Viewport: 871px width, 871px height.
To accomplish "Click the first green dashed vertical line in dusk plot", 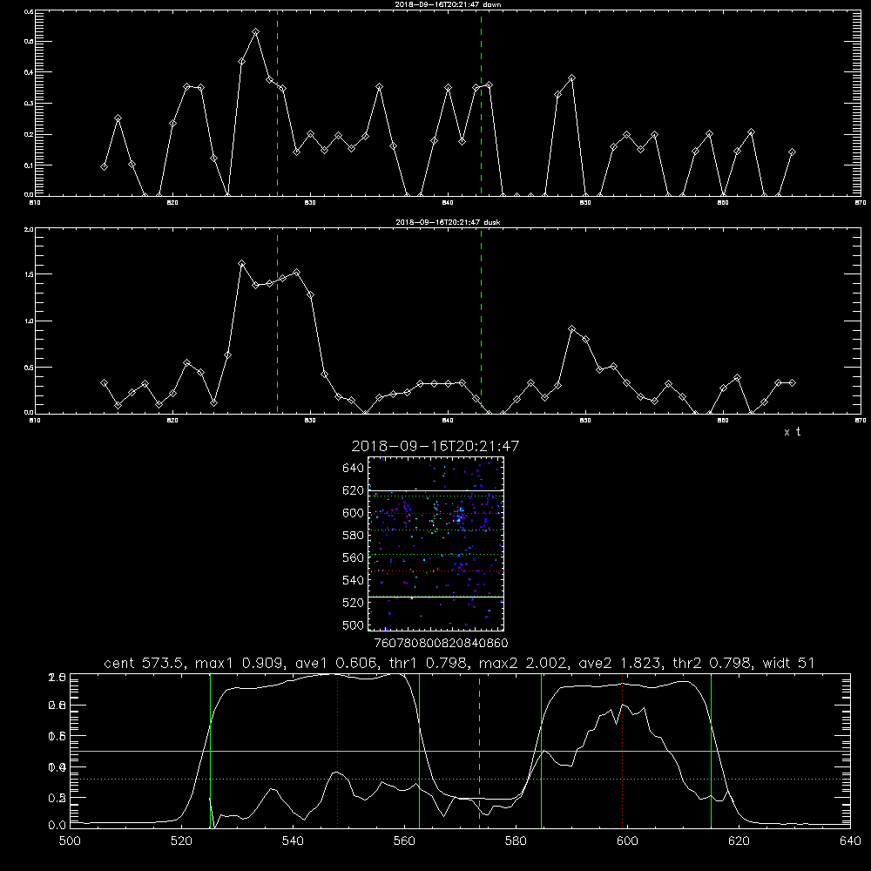I will pyautogui.click(x=277, y=321).
